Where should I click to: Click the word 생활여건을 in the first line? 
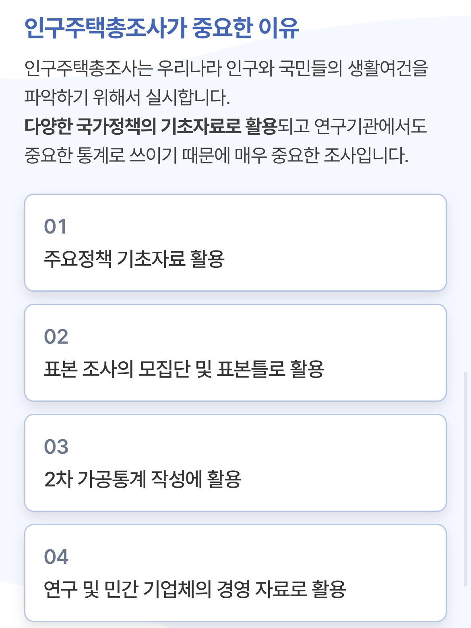[x=387, y=69]
